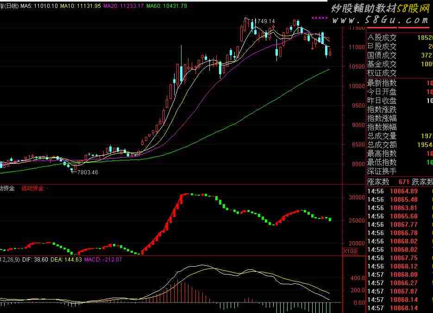Viewport: 433px width, 313px height.
Task: Select the 跌家数 label
Action: coord(422,182)
